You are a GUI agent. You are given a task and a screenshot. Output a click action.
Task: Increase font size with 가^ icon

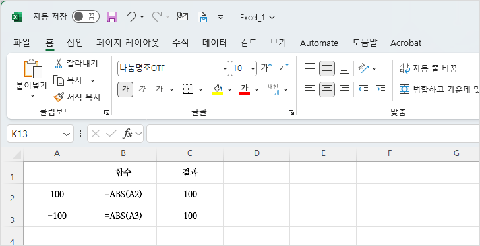coord(266,68)
